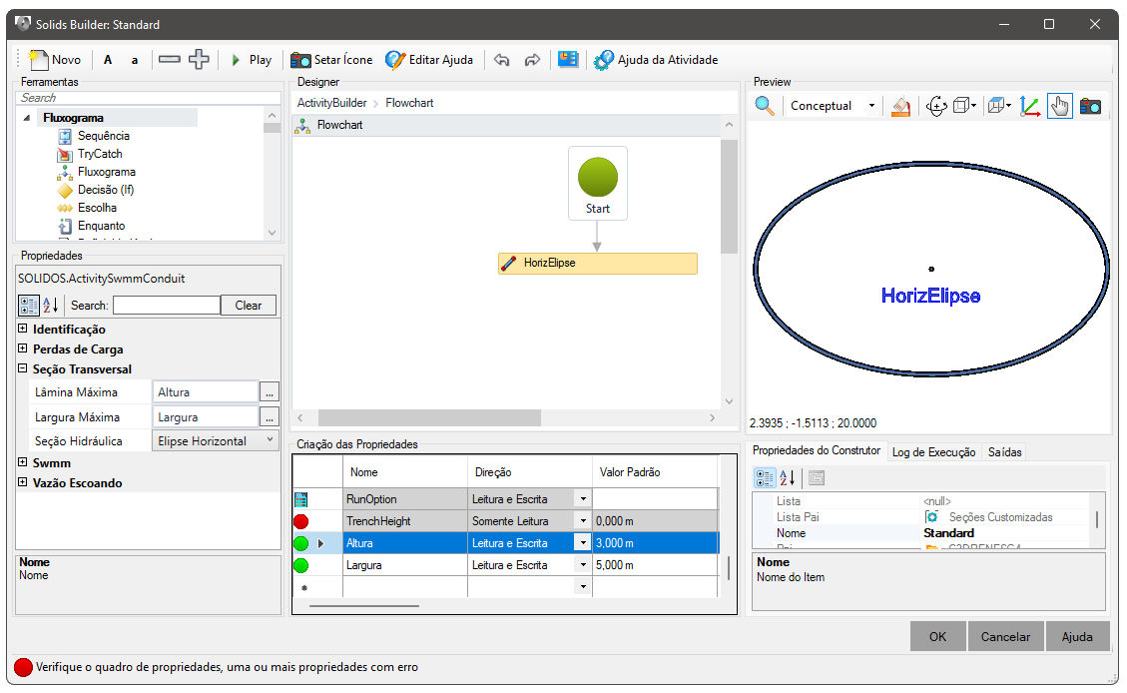Image resolution: width=1127 pixels, height=693 pixels.
Task: Expand the Vazão Escoando category
Action: pyautogui.click(x=22, y=482)
